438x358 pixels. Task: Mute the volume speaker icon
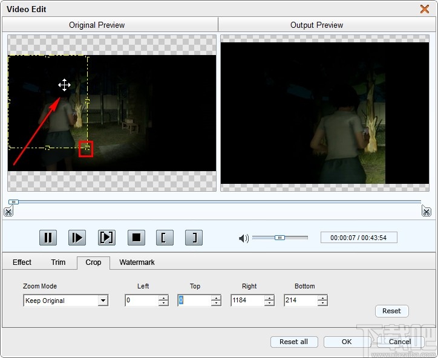[x=244, y=238]
